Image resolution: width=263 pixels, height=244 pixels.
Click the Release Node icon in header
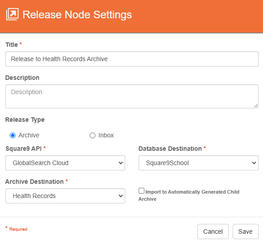point(12,14)
